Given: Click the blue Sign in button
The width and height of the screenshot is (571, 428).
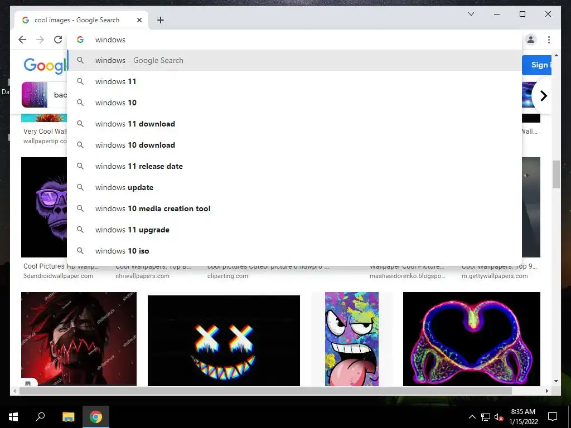Looking at the screenshot, I should click(536, 65).
